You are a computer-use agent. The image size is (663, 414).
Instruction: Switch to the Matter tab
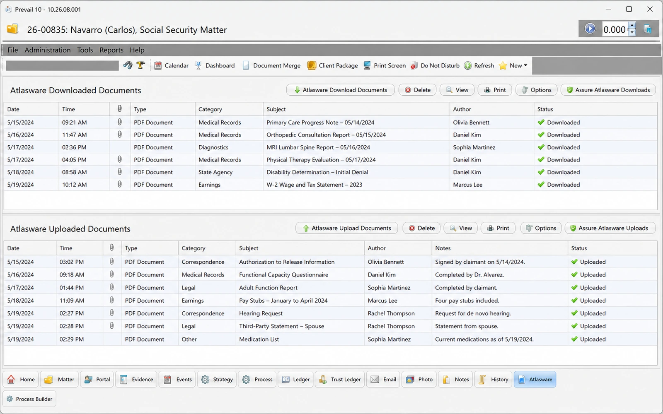click(59, 379)
